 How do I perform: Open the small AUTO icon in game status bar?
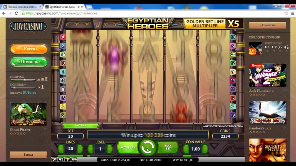point(74,160)
